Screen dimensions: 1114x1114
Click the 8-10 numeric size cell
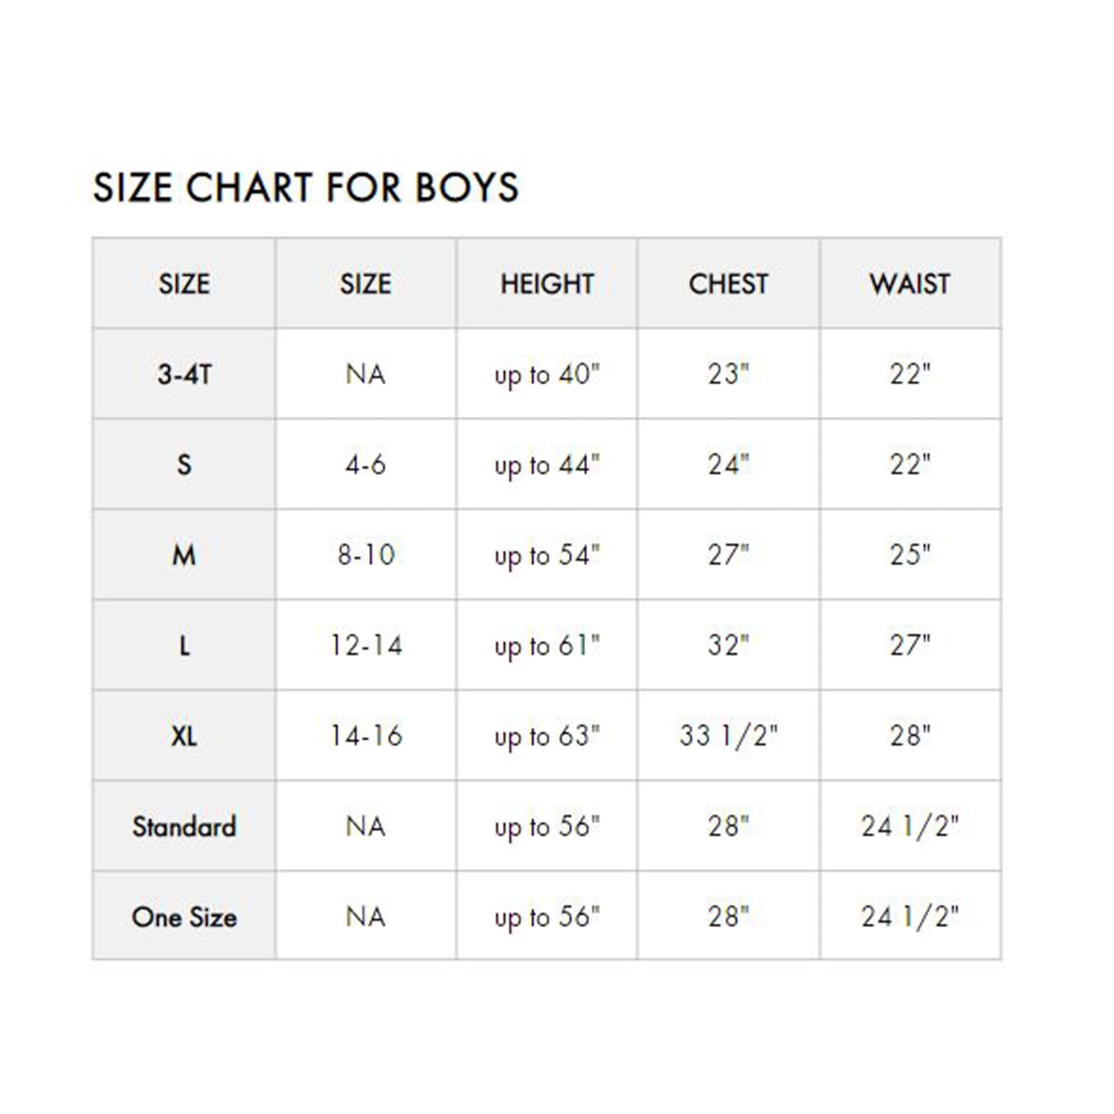pyautogui.click(x=365, y=555)
